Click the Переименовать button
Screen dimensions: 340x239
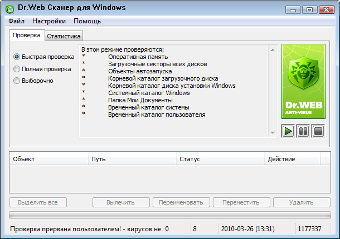[181, 202]
